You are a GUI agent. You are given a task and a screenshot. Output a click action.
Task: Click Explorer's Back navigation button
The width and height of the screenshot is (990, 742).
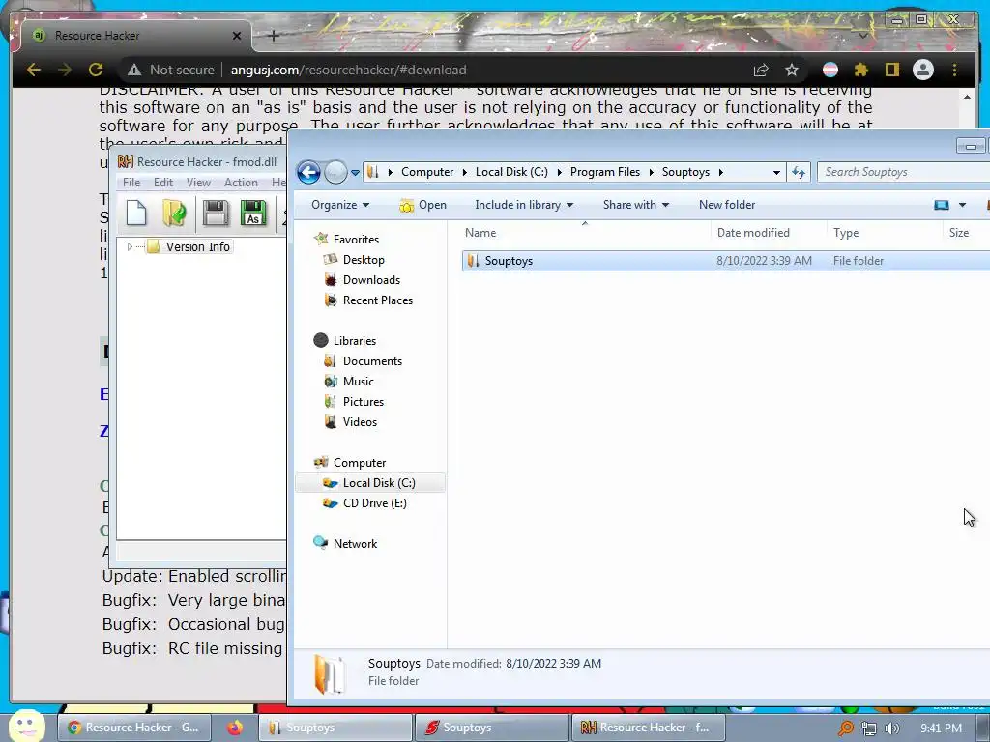click(308, 172)
